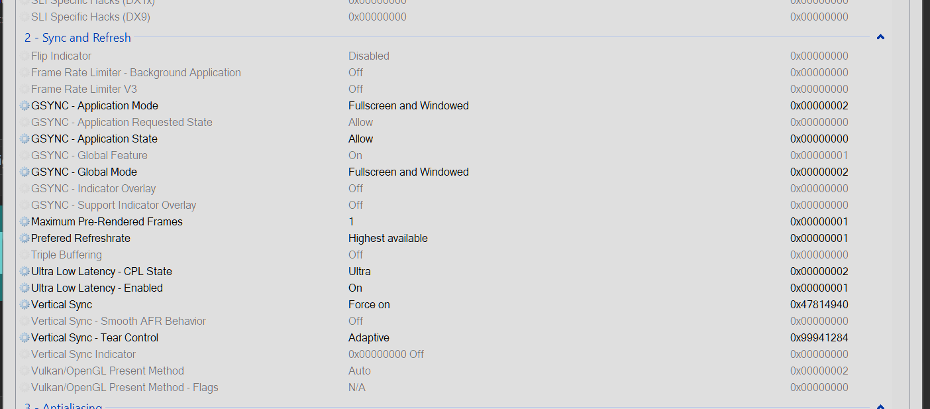Select the Vertical Sync Indicator setting name
Screen dimensions: 930x409
83,355
